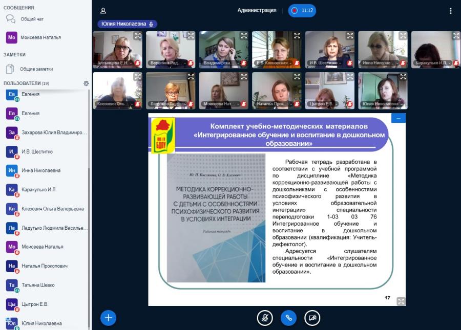The height and width of the screenshot is (330, 461).
Task: Click the blue leave audio phone button
Action: point(288,318)
